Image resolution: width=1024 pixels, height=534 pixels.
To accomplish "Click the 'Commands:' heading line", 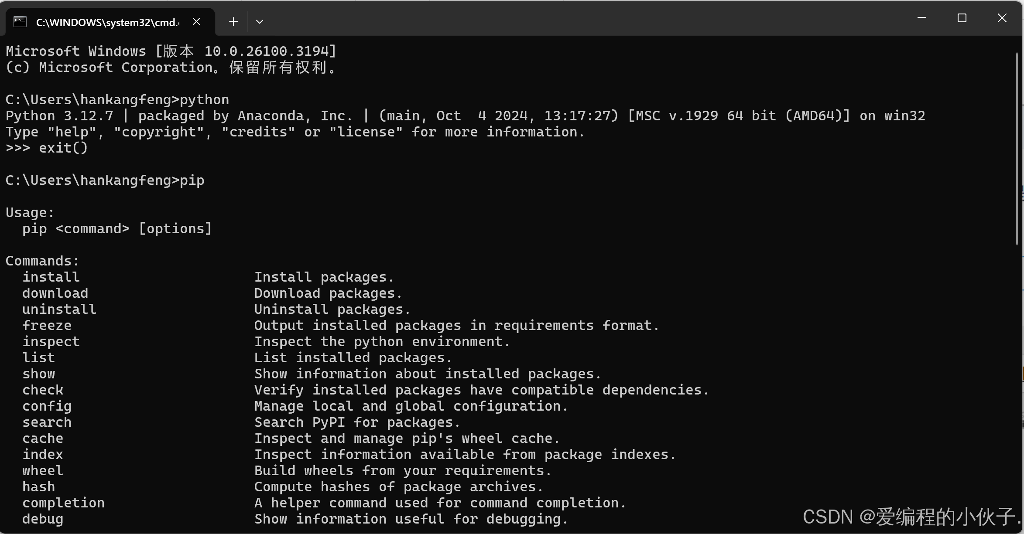I will click(x=42, y=261).
